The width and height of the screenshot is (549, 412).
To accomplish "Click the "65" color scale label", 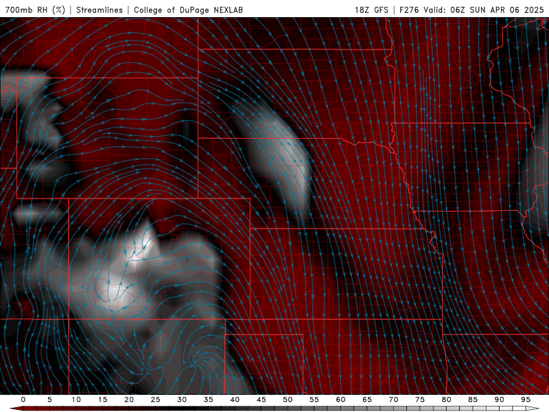I will 367,400.
